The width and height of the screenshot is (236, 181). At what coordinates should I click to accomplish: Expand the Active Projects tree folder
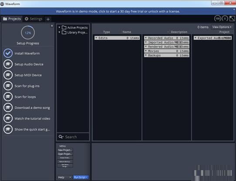(x=59, y=27)
